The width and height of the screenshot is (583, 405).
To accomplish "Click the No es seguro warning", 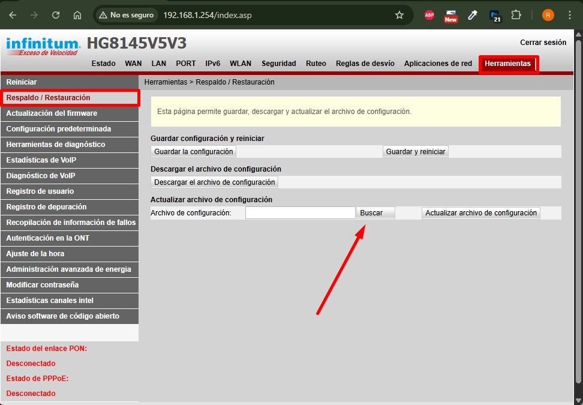I will (126, 15).
